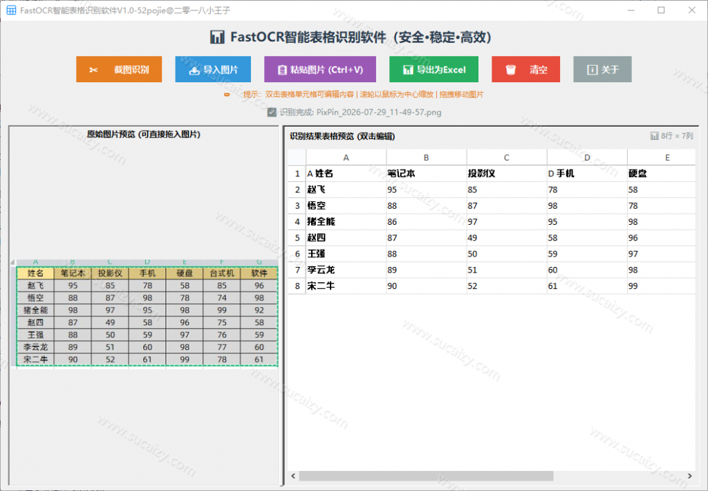
Task: Select row header 4 in result table
Action: point(297,222)
